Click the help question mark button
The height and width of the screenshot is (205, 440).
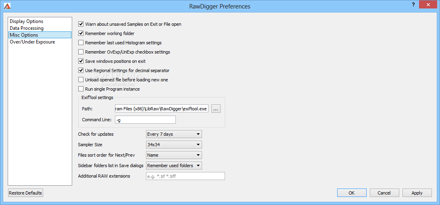pos(413,4)
